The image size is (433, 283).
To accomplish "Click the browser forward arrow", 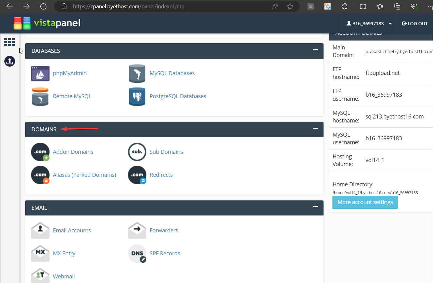I will click(x=26, y=6).
